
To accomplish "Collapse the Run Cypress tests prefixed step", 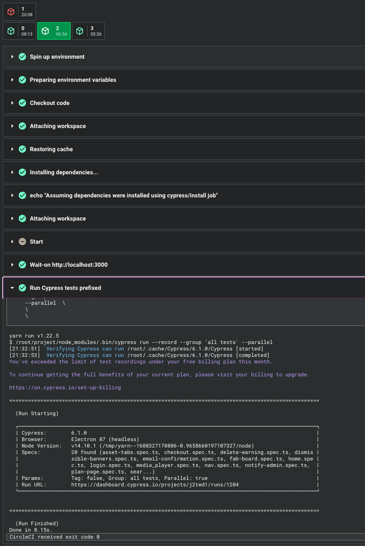I will (12, 288).
